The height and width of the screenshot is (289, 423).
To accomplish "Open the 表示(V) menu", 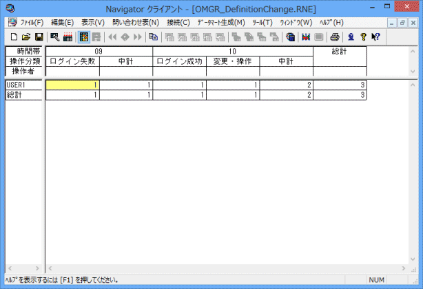I will [93, 23].
